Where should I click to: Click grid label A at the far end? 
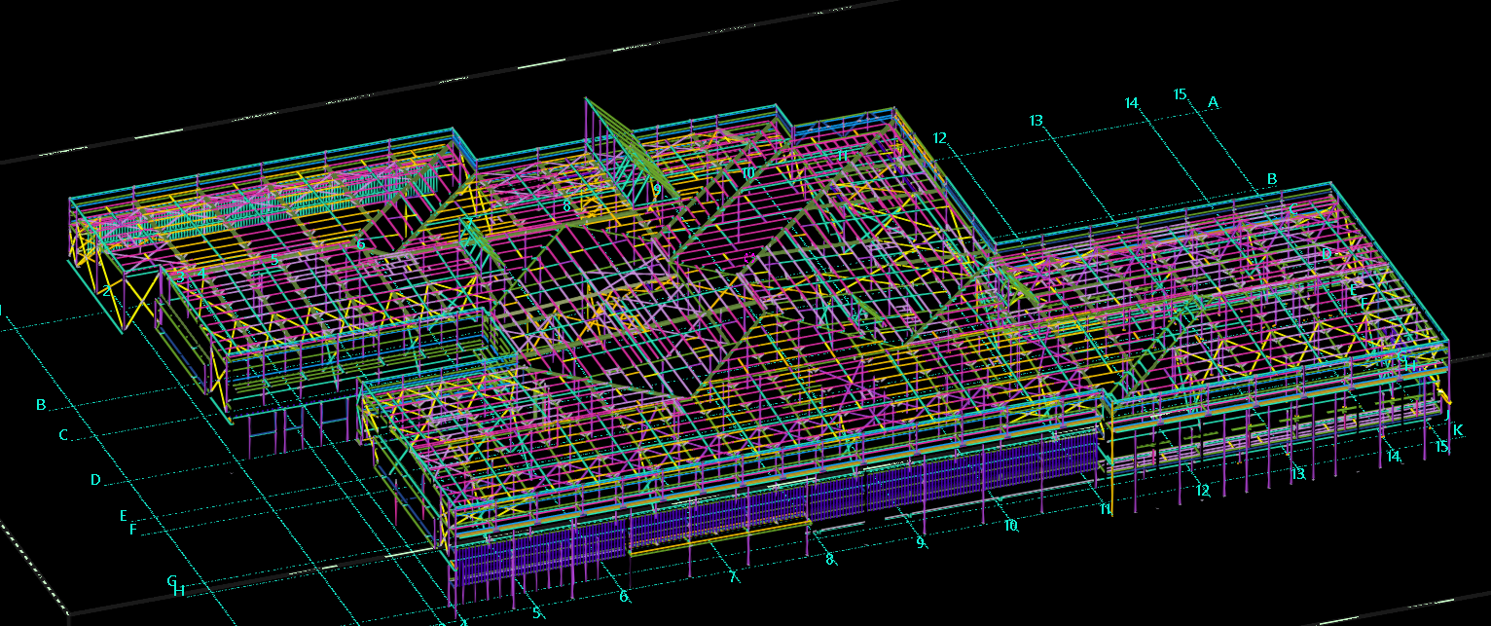tap(1213, 101)
